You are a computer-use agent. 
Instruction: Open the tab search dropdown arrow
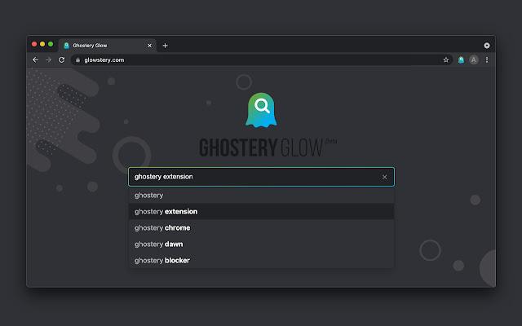(x=487, y=46)
